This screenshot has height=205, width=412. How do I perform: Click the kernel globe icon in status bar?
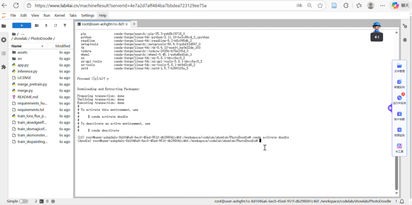point(53,201)
